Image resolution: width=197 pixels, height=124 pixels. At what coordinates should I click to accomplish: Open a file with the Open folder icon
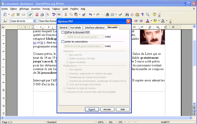click(13, 15)
